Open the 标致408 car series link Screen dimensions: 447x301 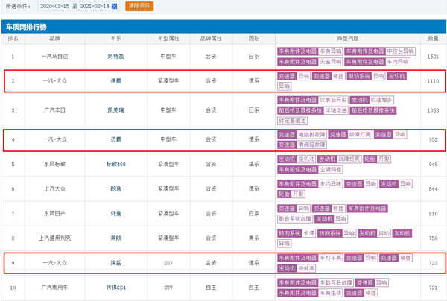pyautogui.click(x=115, y=164)
